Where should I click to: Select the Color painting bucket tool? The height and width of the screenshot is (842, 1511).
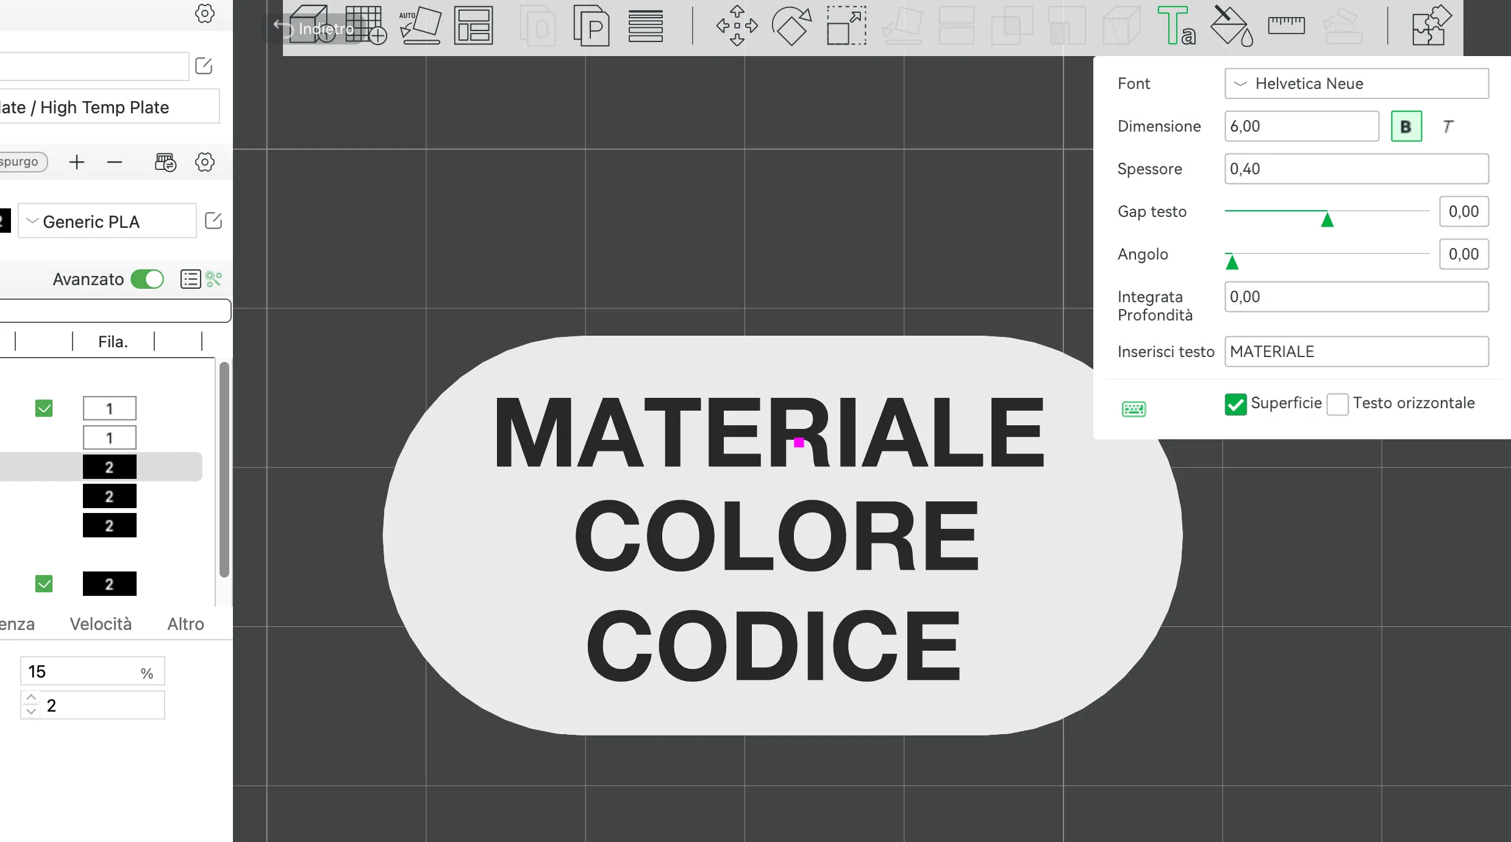1231,26
